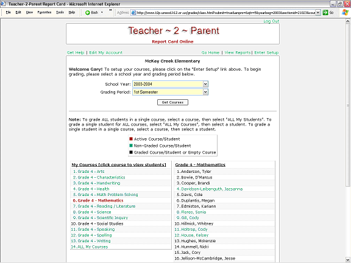The height and width of the screenshot is (263, 351).
Task: Click the green Back arrow icon
Action: pos(88,13)
